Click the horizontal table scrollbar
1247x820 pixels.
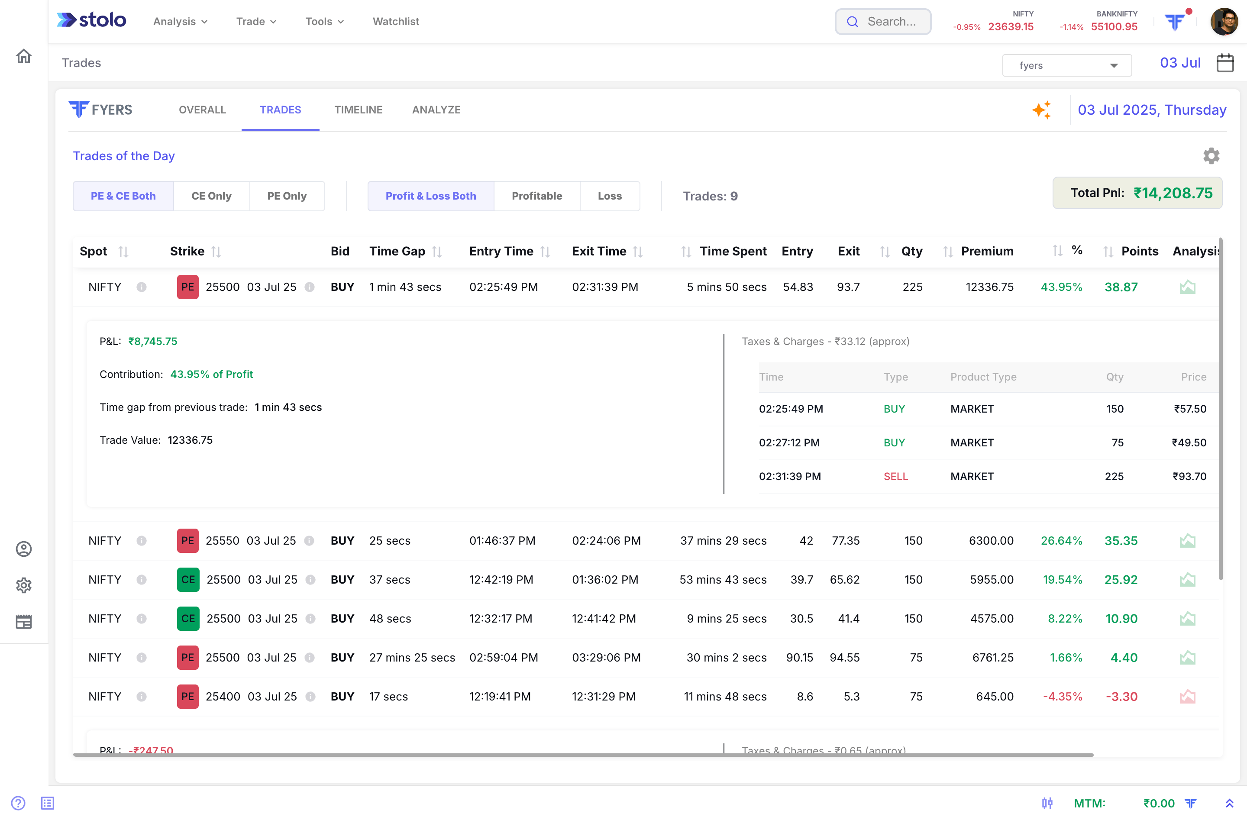pos(583,755)
